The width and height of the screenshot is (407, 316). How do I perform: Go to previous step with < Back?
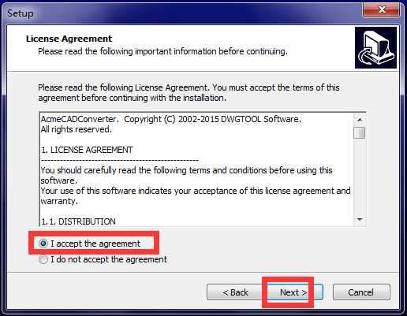[235, 292]
